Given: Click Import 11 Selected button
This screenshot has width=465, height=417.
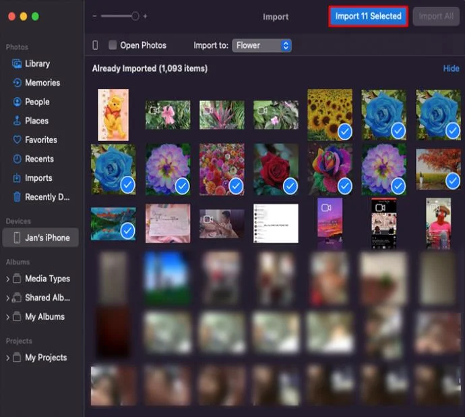Looking at the screenshot, I should [x=369, y=16].
